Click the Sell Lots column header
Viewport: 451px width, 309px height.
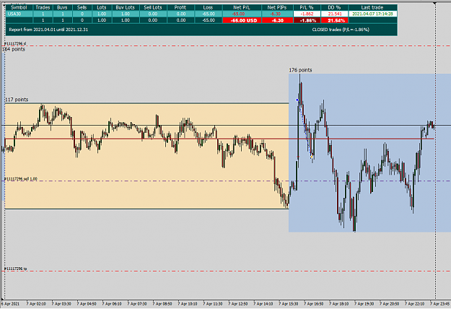coord(153,7)
